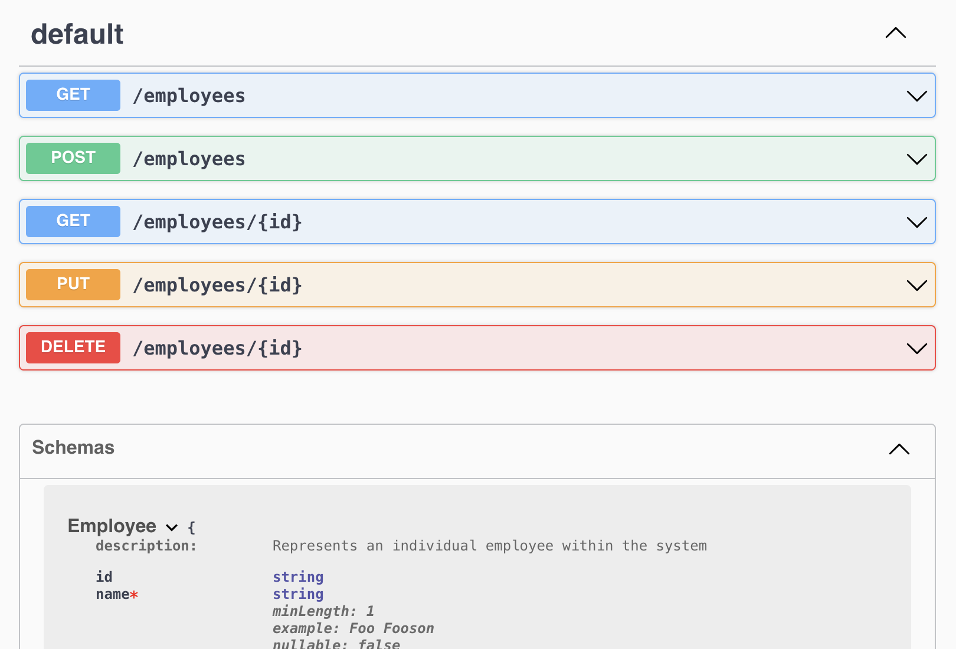The height and width of the screenshot is (649, 956).
Task: Open the PUT /employees/{id} path text
Action: point(217,285)
